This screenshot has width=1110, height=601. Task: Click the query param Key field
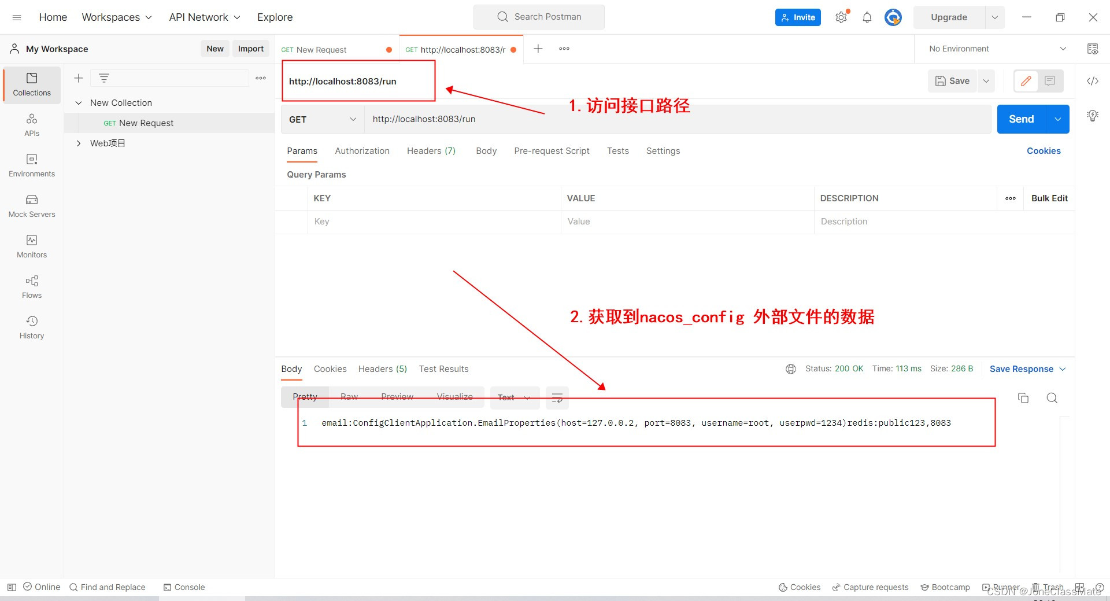point(434,222)
